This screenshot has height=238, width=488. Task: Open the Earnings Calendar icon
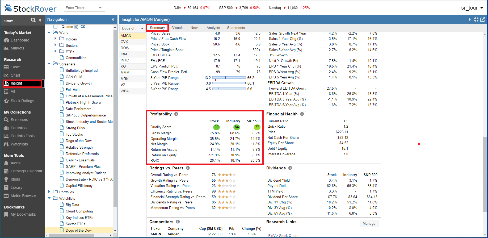[x=6, y=171]
